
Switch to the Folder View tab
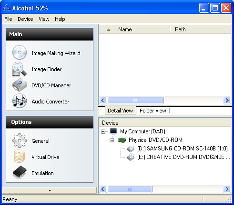pos(153,111)
